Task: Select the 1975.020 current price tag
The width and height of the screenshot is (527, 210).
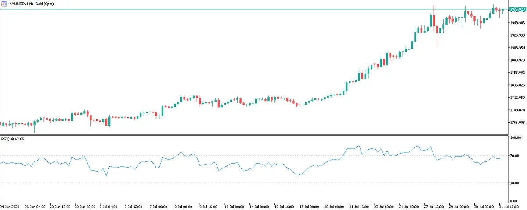Action: coord(517,9)
